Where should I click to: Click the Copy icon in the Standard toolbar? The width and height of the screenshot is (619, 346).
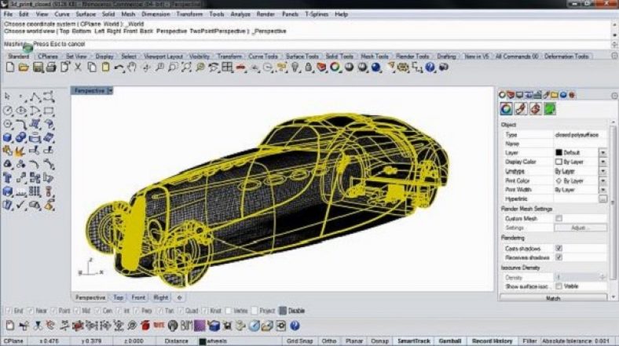click(92, 67)
